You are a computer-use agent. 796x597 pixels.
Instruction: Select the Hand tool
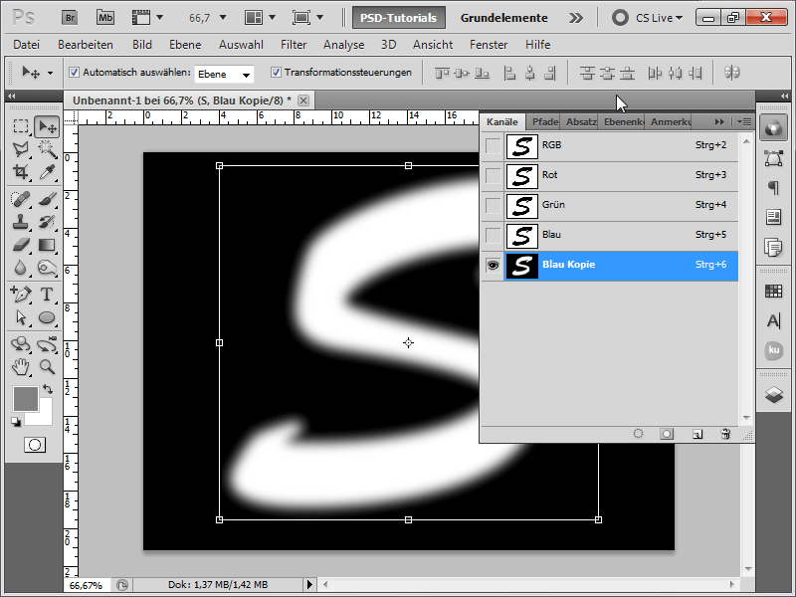coord(20,367)
